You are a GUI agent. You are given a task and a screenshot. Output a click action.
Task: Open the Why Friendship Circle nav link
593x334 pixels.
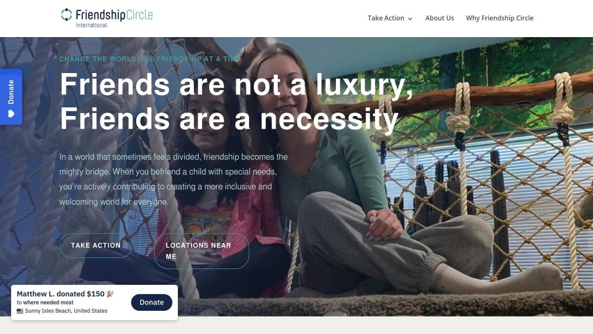(x=500, y=18)
